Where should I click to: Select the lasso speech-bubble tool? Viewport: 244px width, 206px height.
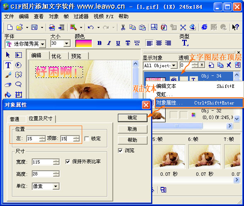point(19,85)
